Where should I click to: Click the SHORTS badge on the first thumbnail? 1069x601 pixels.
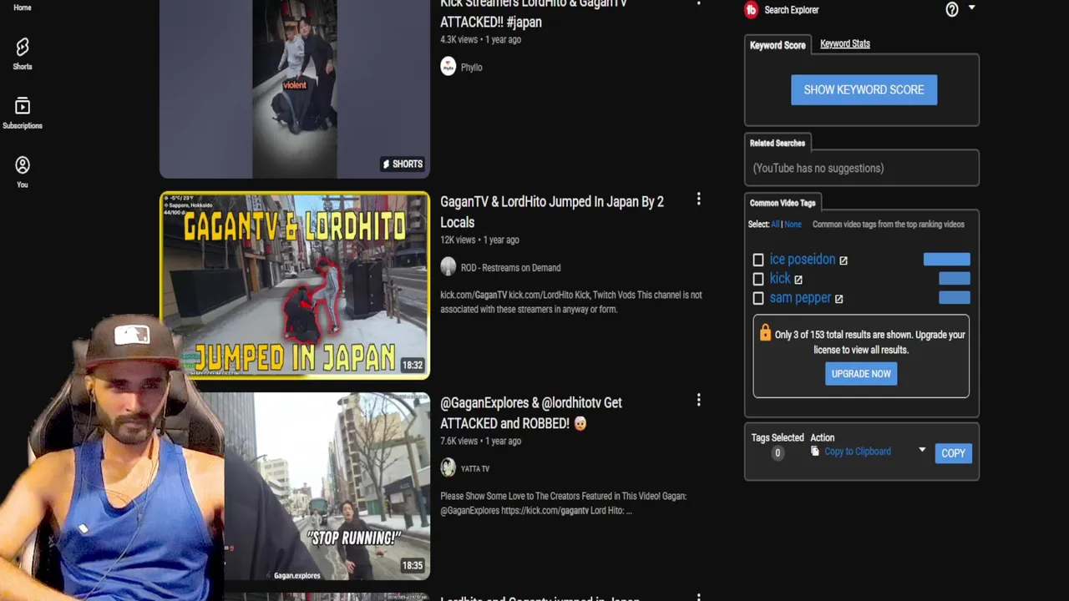point(403,164)
